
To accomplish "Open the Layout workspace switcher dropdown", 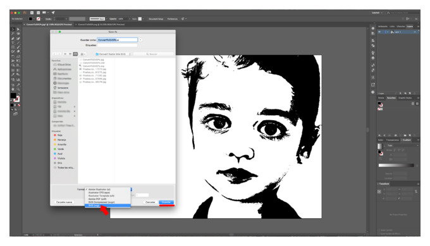I will (377, 13).
